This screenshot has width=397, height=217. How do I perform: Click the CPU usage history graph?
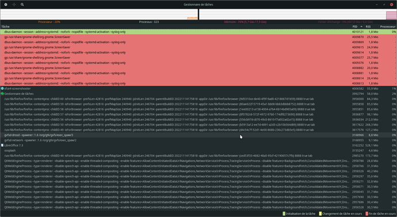click(x=99, y=14)
